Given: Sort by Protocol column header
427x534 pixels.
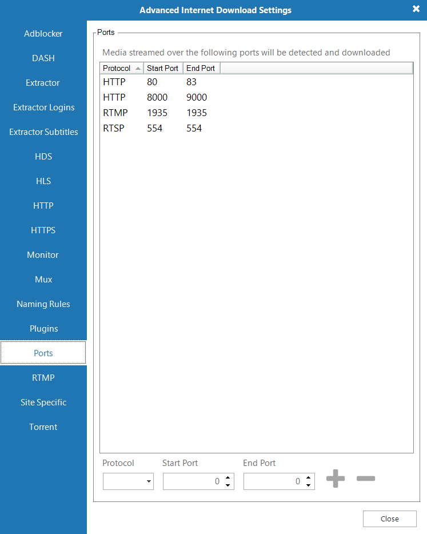Looking at the screenshot, I should [122, 68].
